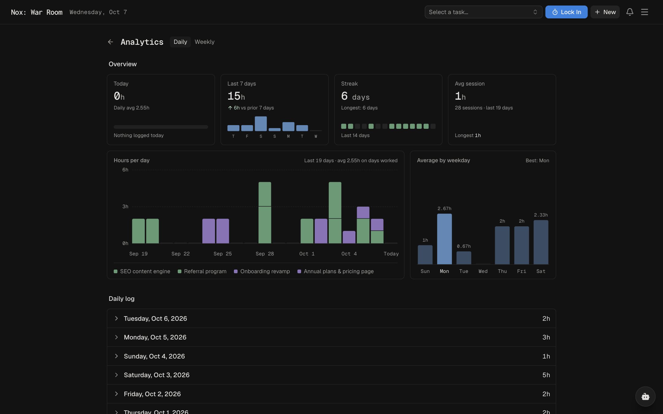Click the Sat bar showing 2.33h

click(541, 242)
